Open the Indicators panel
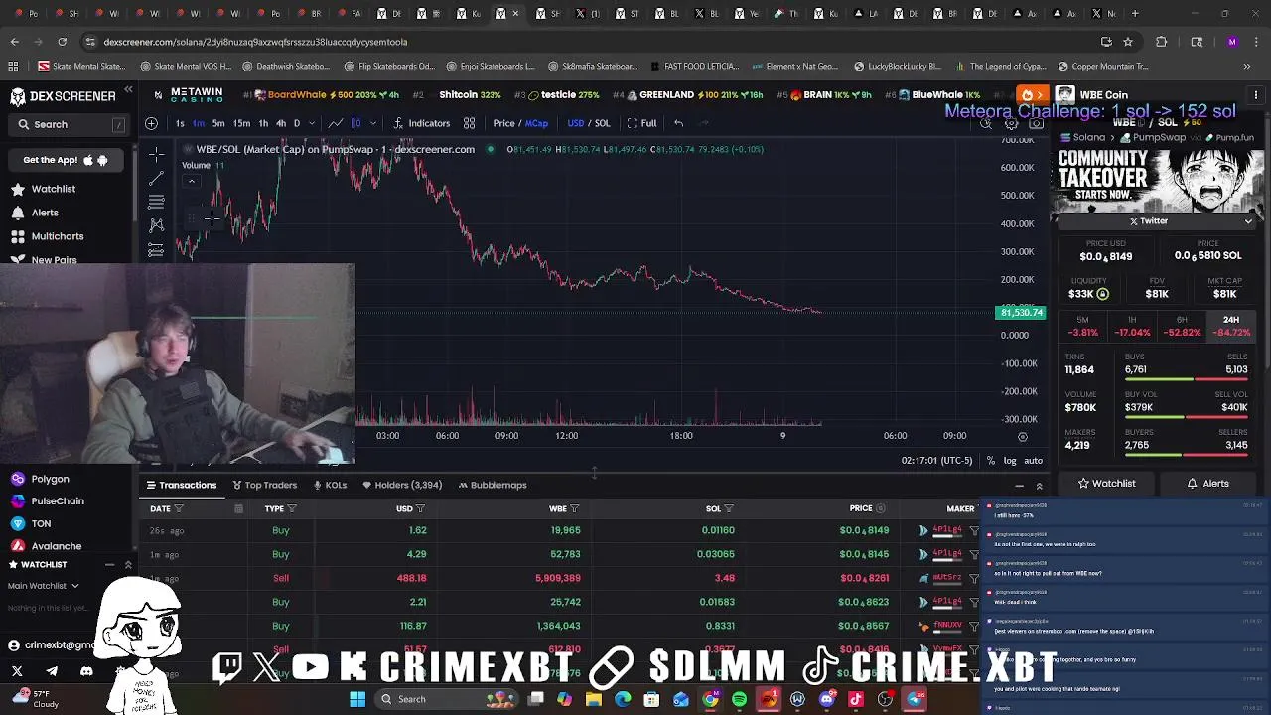Screen dimensions: 1271x715 [422, 123]
